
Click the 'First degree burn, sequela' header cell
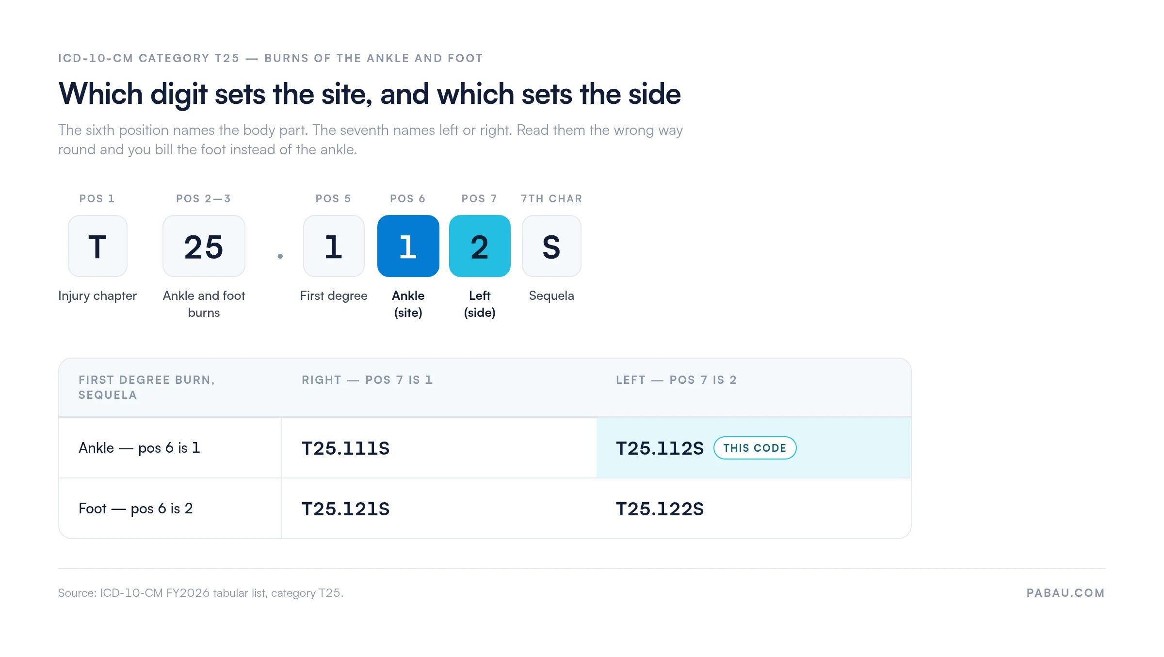click(146, 387)
